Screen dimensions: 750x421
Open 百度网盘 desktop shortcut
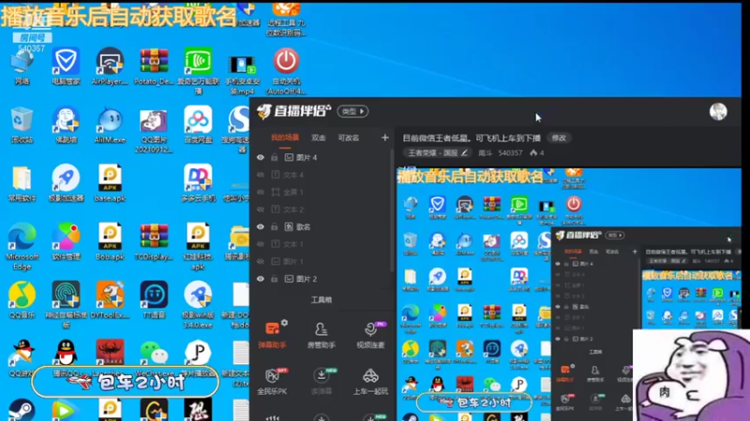[x=198, y=125]
